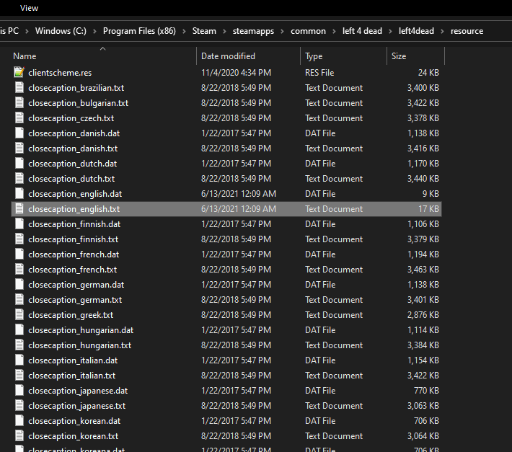Go to Steam folder breadcrumb

tap(204, 31)
